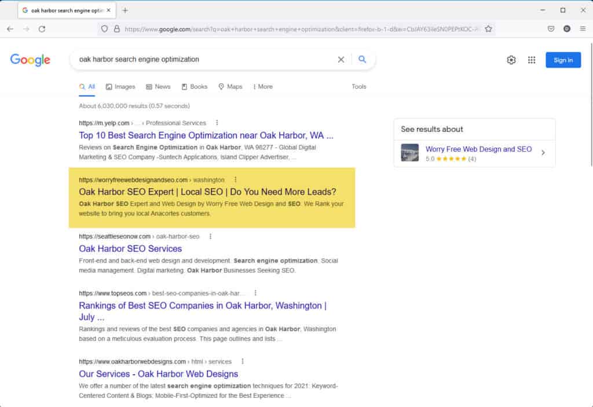The height and width of the screenshot is (407, 593).
Task: Switch to the Books tab
Action: [195, 87]
